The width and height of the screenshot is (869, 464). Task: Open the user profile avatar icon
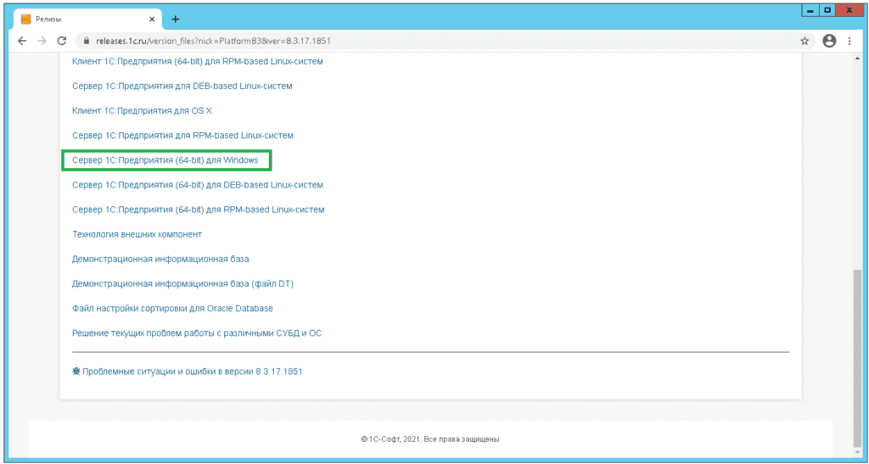(829, 41)
